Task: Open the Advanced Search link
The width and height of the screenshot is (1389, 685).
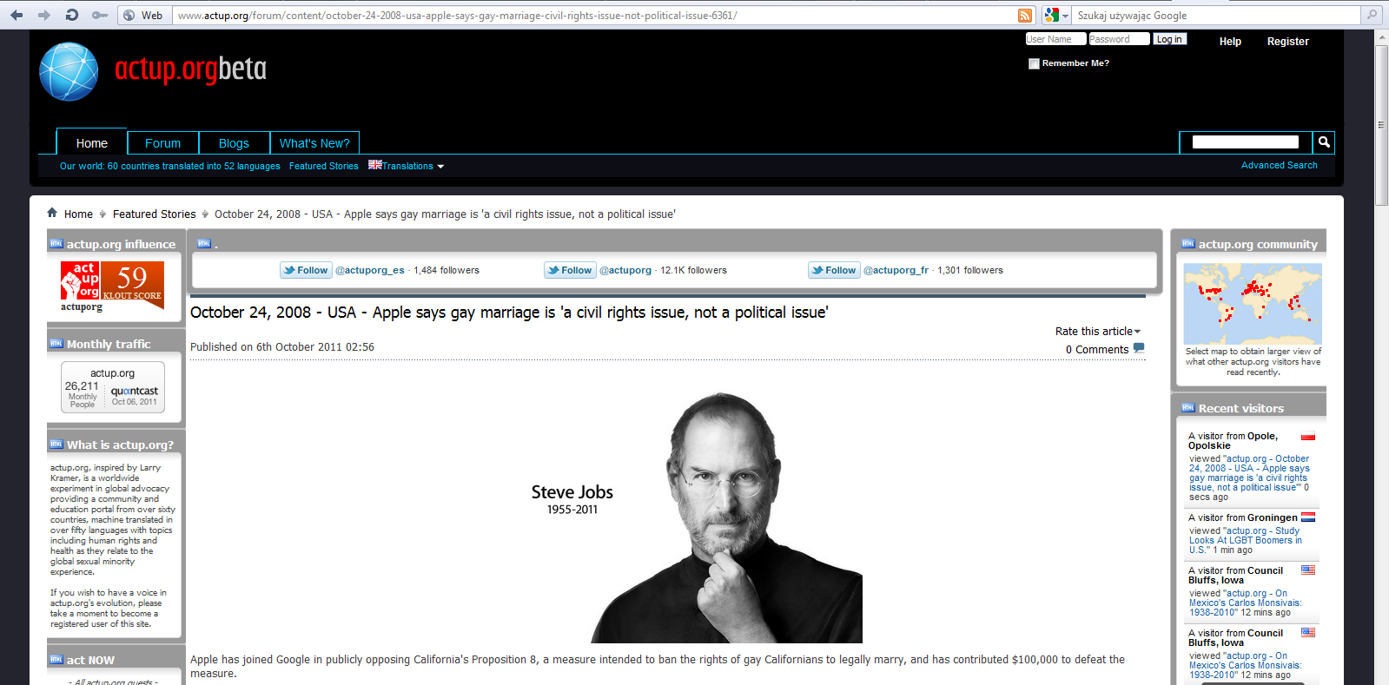Action: pyautogui.click(x=1279, y=165)
